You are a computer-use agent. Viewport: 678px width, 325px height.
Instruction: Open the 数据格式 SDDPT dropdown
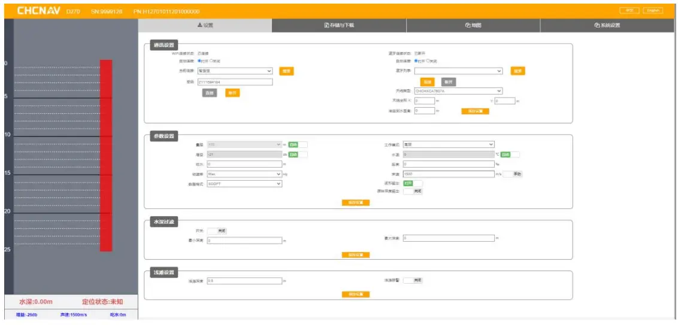click(x=244, y=184)
